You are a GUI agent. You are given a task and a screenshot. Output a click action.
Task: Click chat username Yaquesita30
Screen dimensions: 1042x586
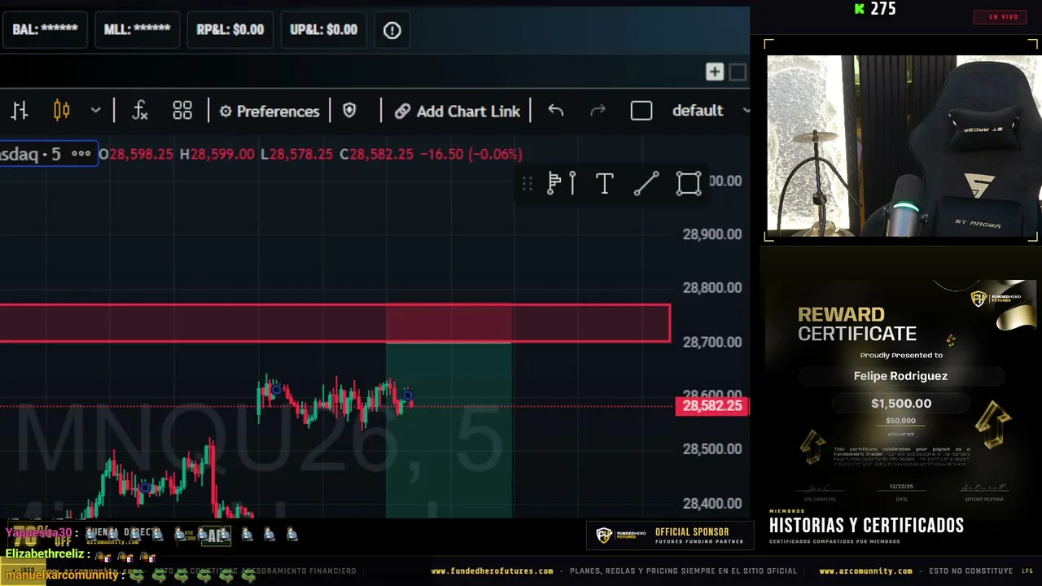pyautogui.click(x=39, y=533)
